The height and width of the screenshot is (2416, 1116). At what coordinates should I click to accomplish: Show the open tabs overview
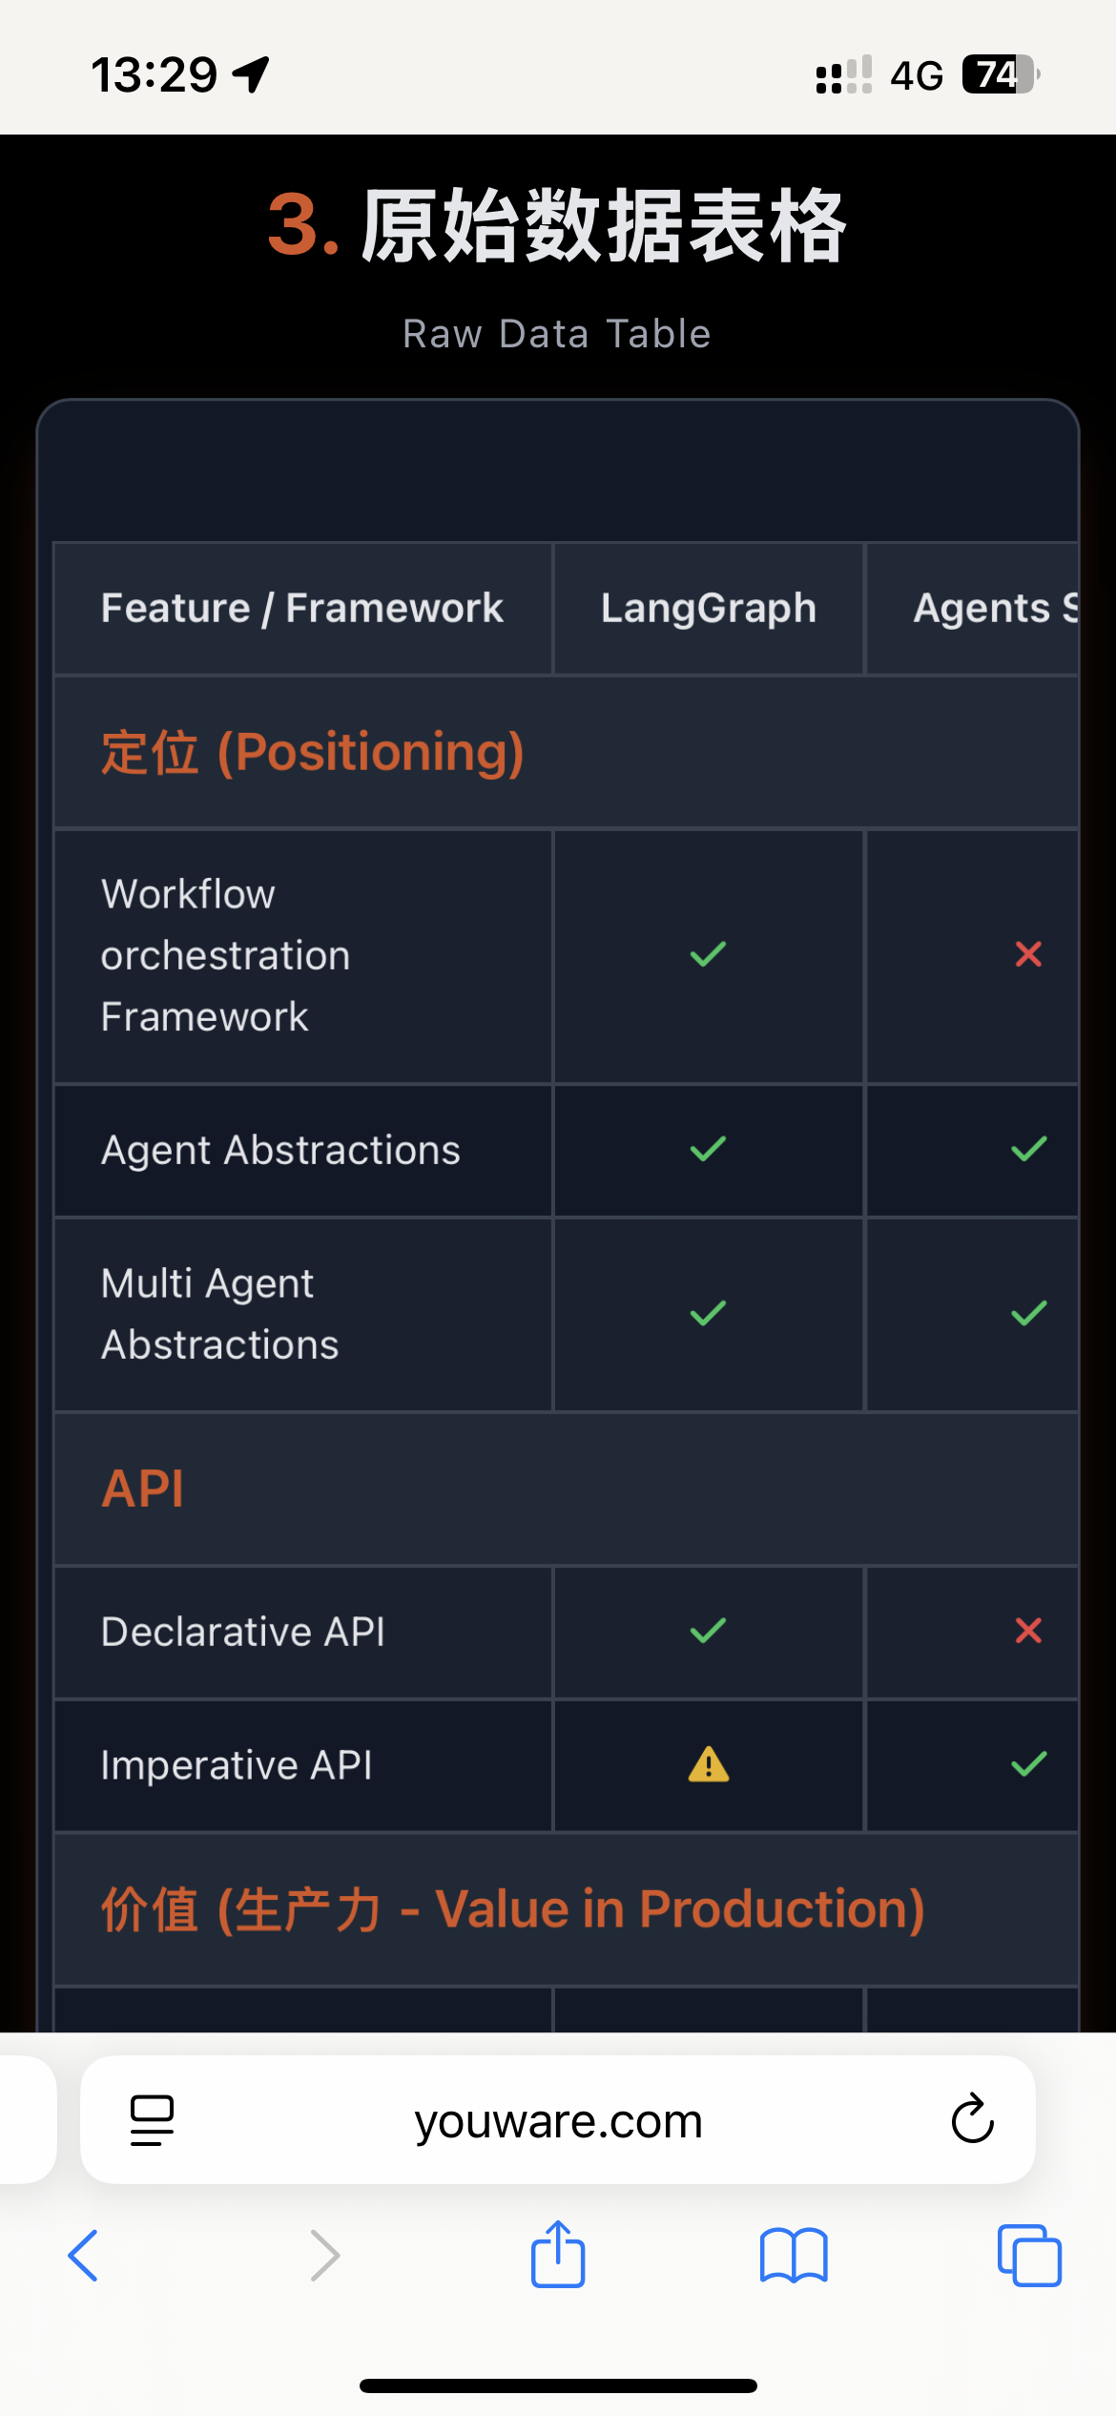[x=1028, y=2256]
